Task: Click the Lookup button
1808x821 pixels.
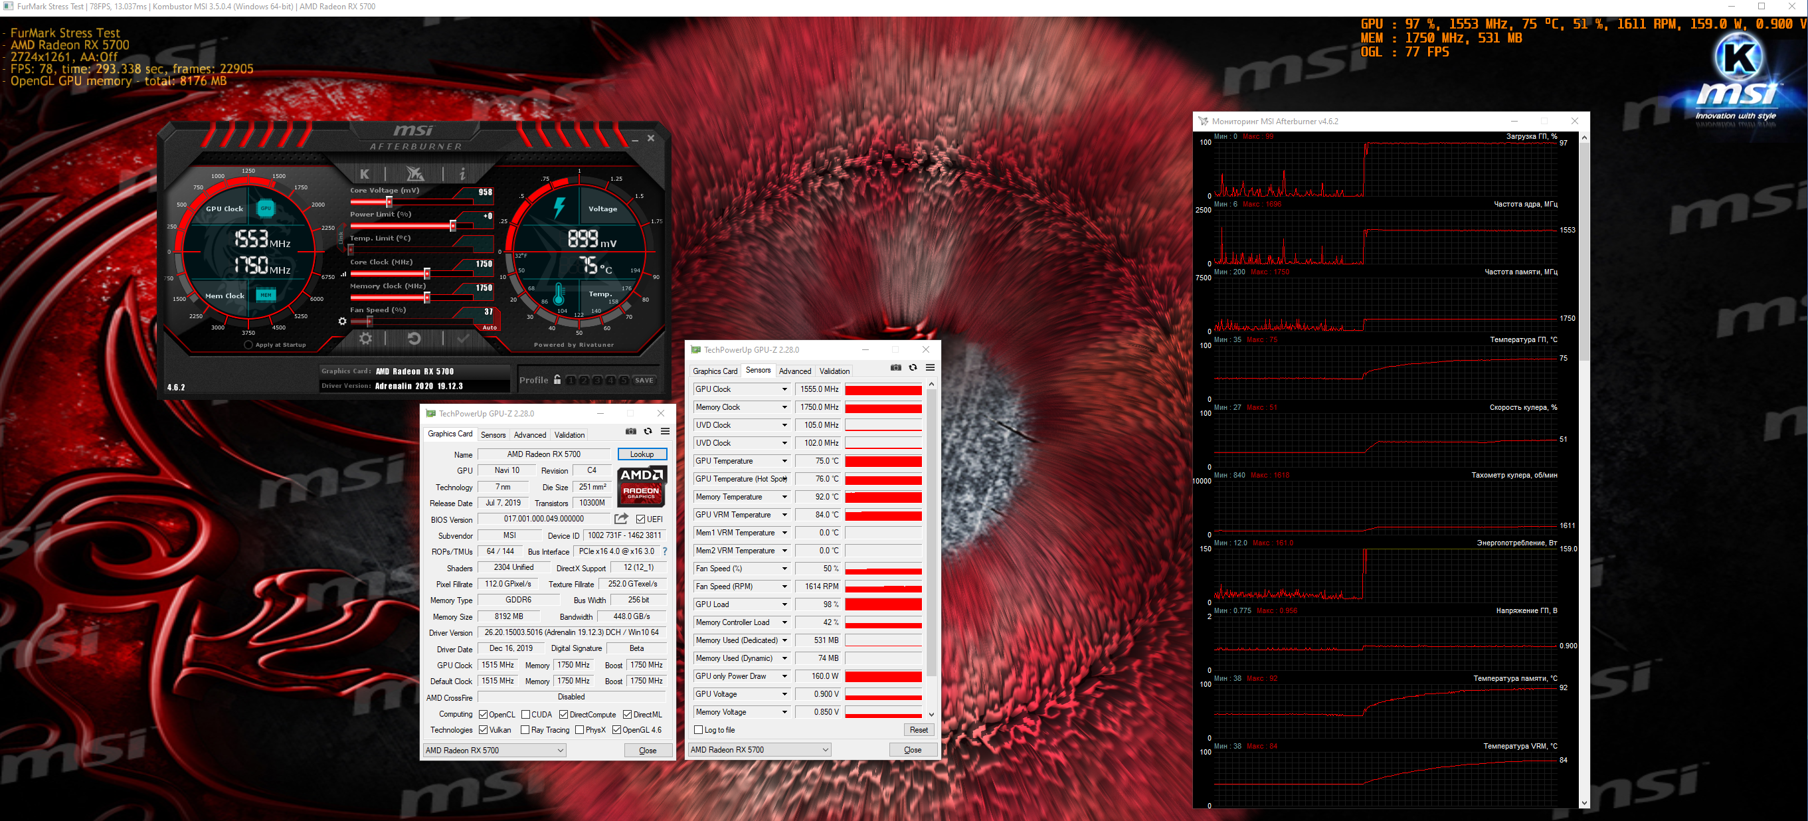Action: (642, 454)
